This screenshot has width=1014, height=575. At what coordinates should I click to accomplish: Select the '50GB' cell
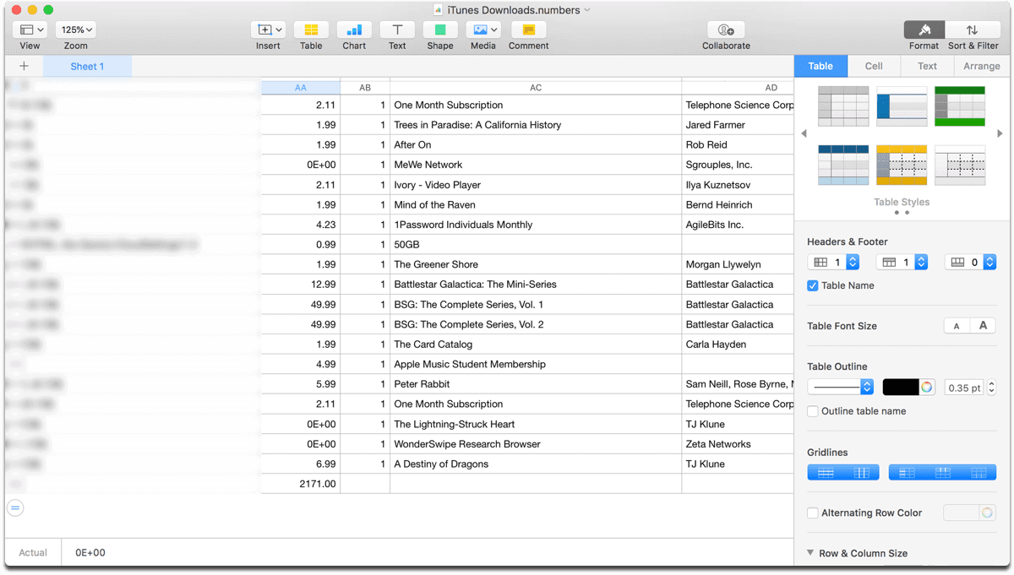point(536,245)
